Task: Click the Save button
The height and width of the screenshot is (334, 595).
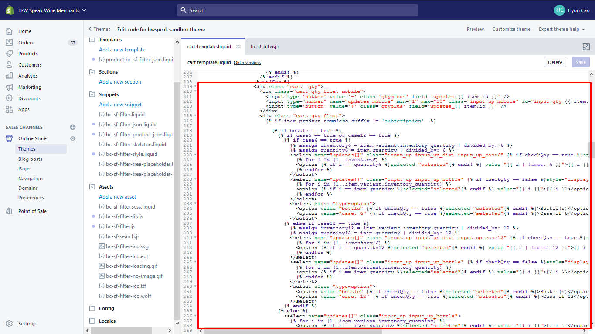Action: pyautogui.click(x=581, y=62)
